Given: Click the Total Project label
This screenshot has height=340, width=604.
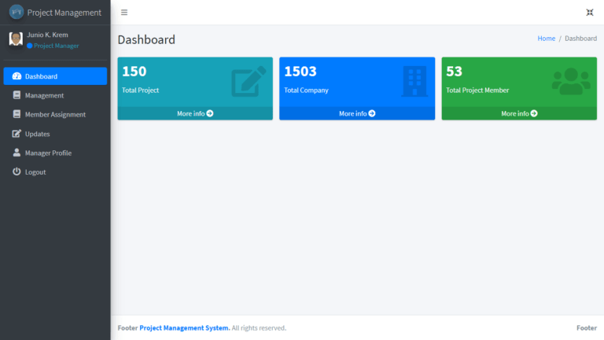Looking at the screenshot, I should pyautogui.click(x=140, y=91).
